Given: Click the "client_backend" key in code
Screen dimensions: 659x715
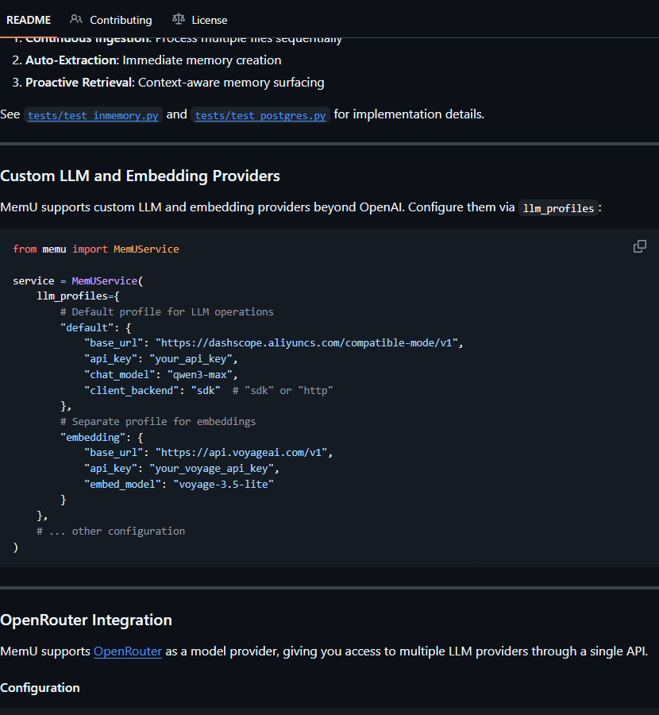Looking at the screenshot, I should [131, 390].
